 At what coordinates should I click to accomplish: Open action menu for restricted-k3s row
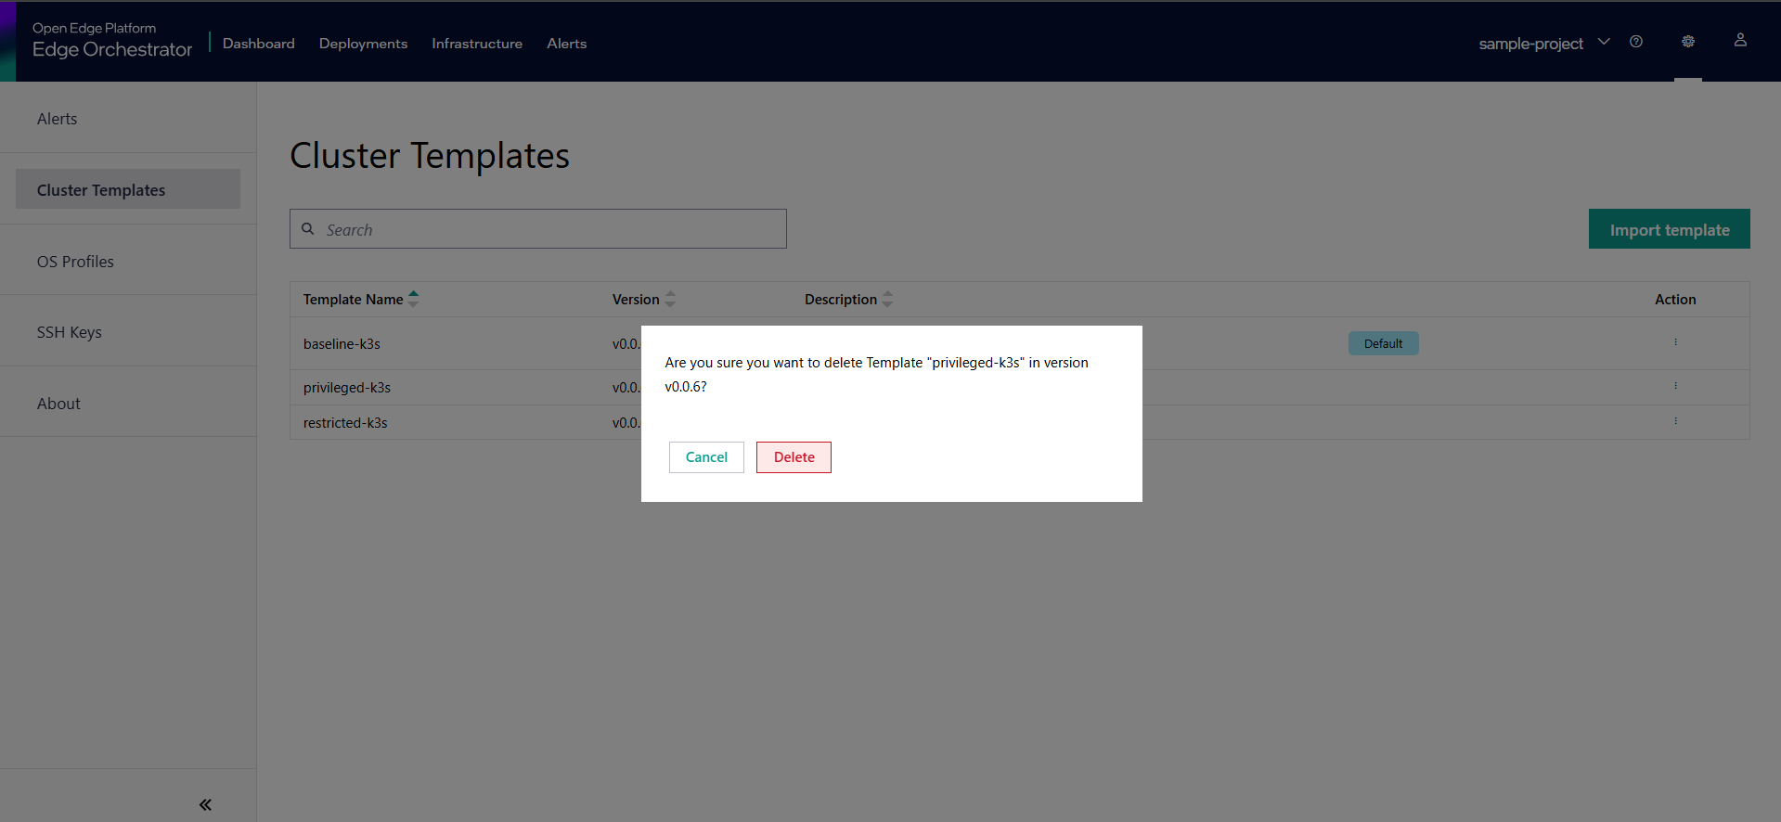1675,421
